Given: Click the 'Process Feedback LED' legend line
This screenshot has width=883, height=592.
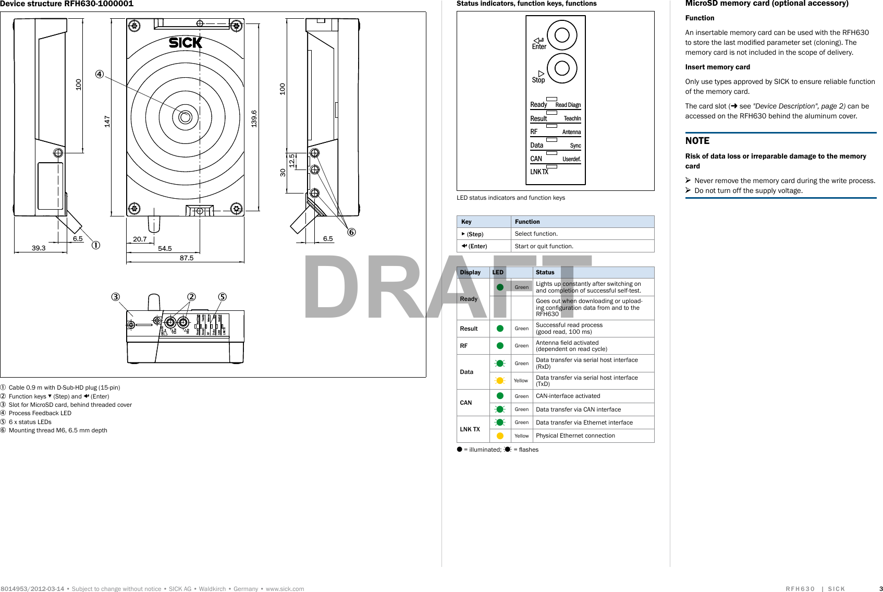Looking at the screenshot, I should click(x=35, y=413).
